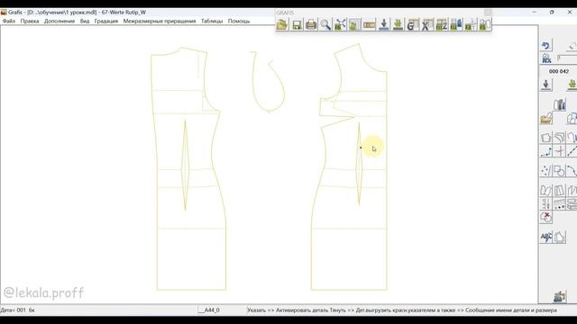
Task: Click the dotted line styles tool
Action: pos(560,204)
